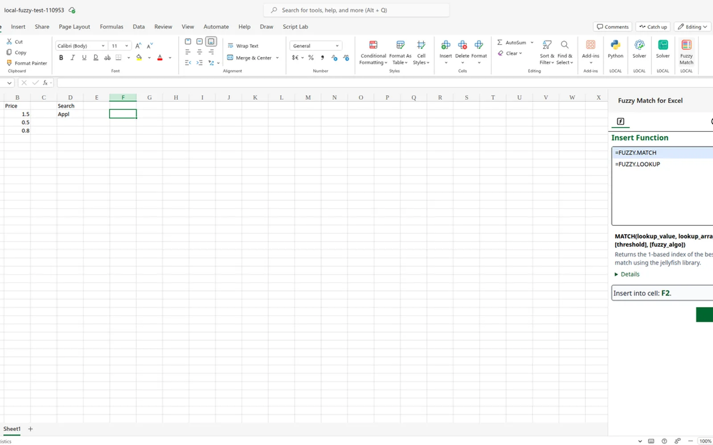Open the font name dropdown
The image size is (713, 445).
tap(103, 46)
